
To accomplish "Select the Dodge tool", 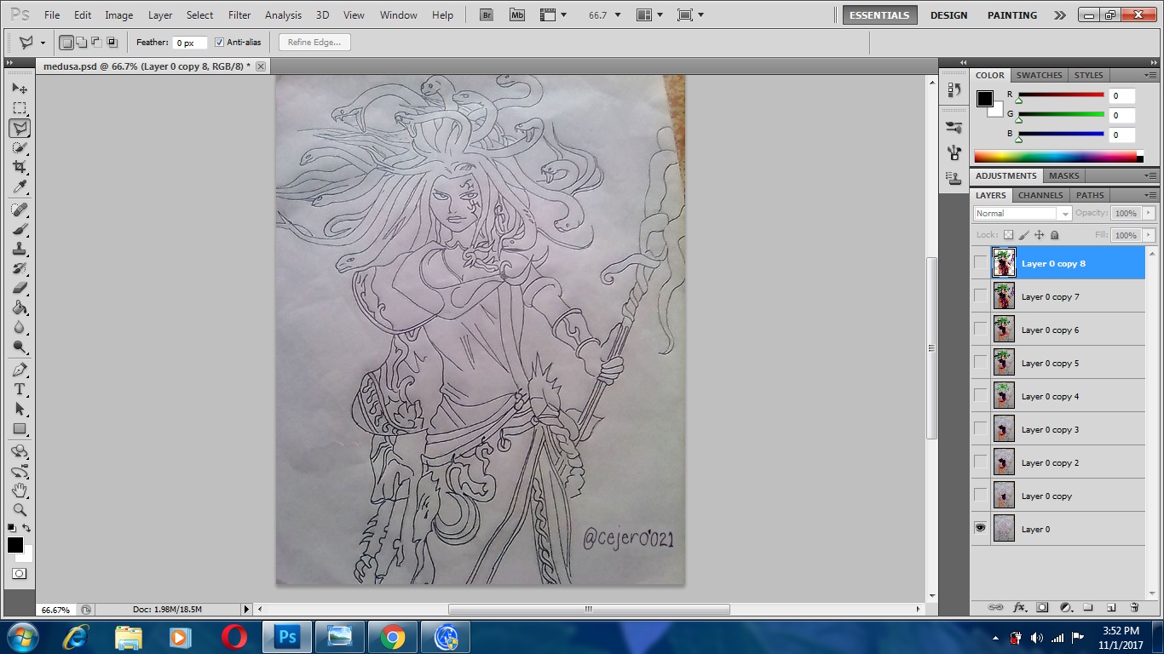I will [x=20, y=347].
